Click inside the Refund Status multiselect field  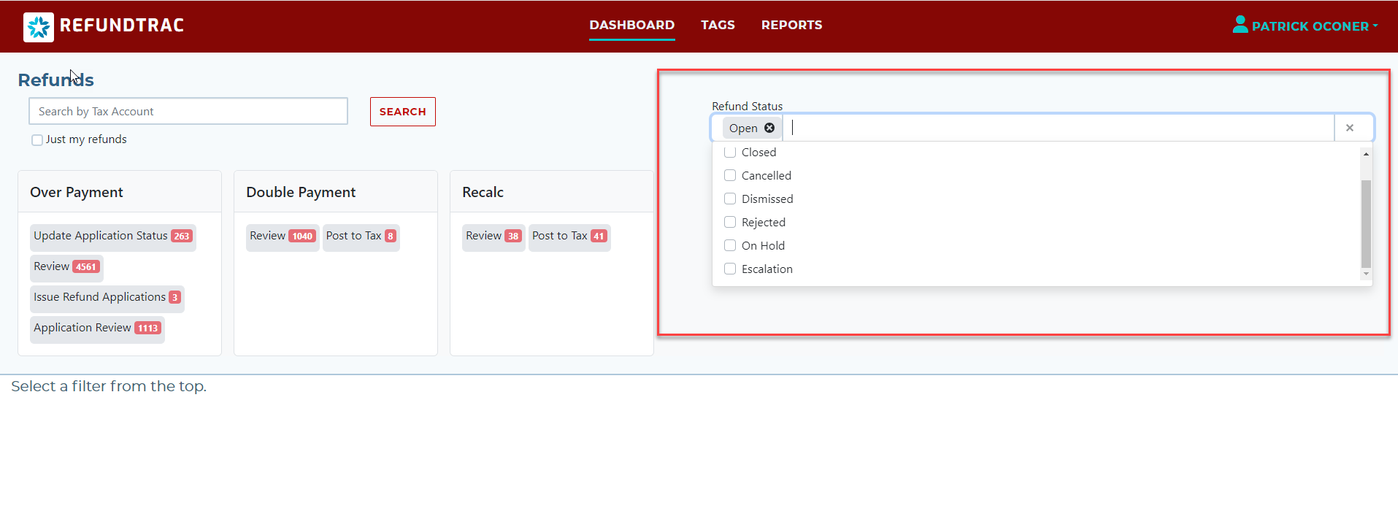pyautogui.click(x=1059, y=128)
